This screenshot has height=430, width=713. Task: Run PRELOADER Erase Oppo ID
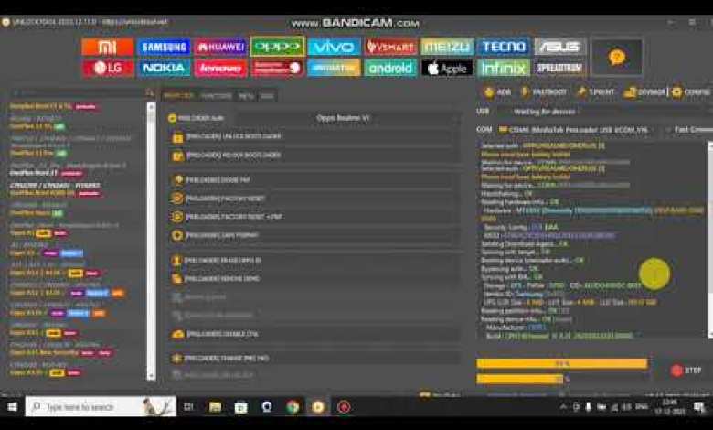[x=314, y=261]
